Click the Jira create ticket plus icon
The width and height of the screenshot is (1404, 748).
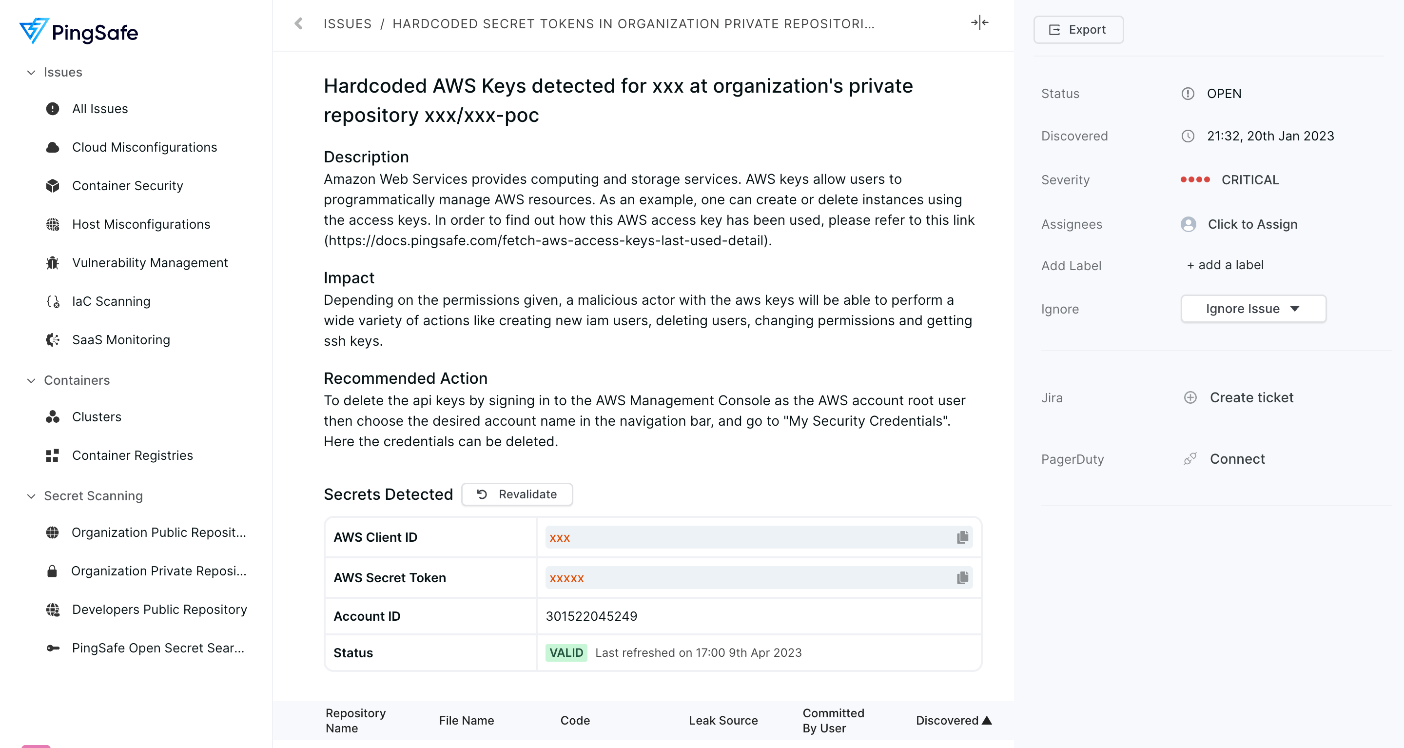(x=1190, y=397)
